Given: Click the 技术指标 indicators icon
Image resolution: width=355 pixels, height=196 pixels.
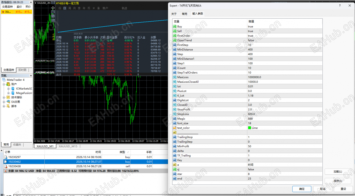Looking at the screenshot, I should (9, 97).
